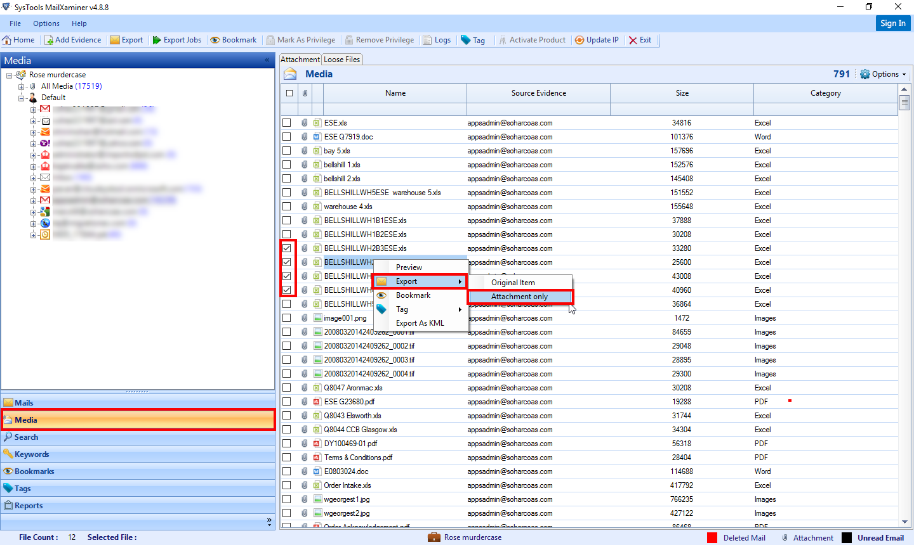Click Remove Privilege toolbar item
Screen dimensions: 914x545
(380, 40)
